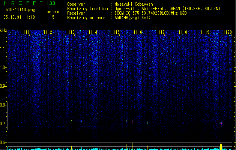Click the meteor label
236x150 pixels.
click(53, 12)
